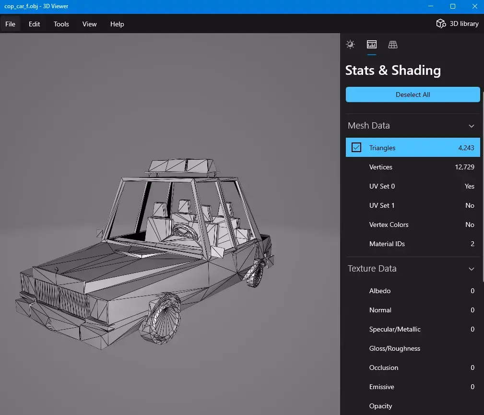Open the Help menu
The image size is (484, 415).
point(117,24)
